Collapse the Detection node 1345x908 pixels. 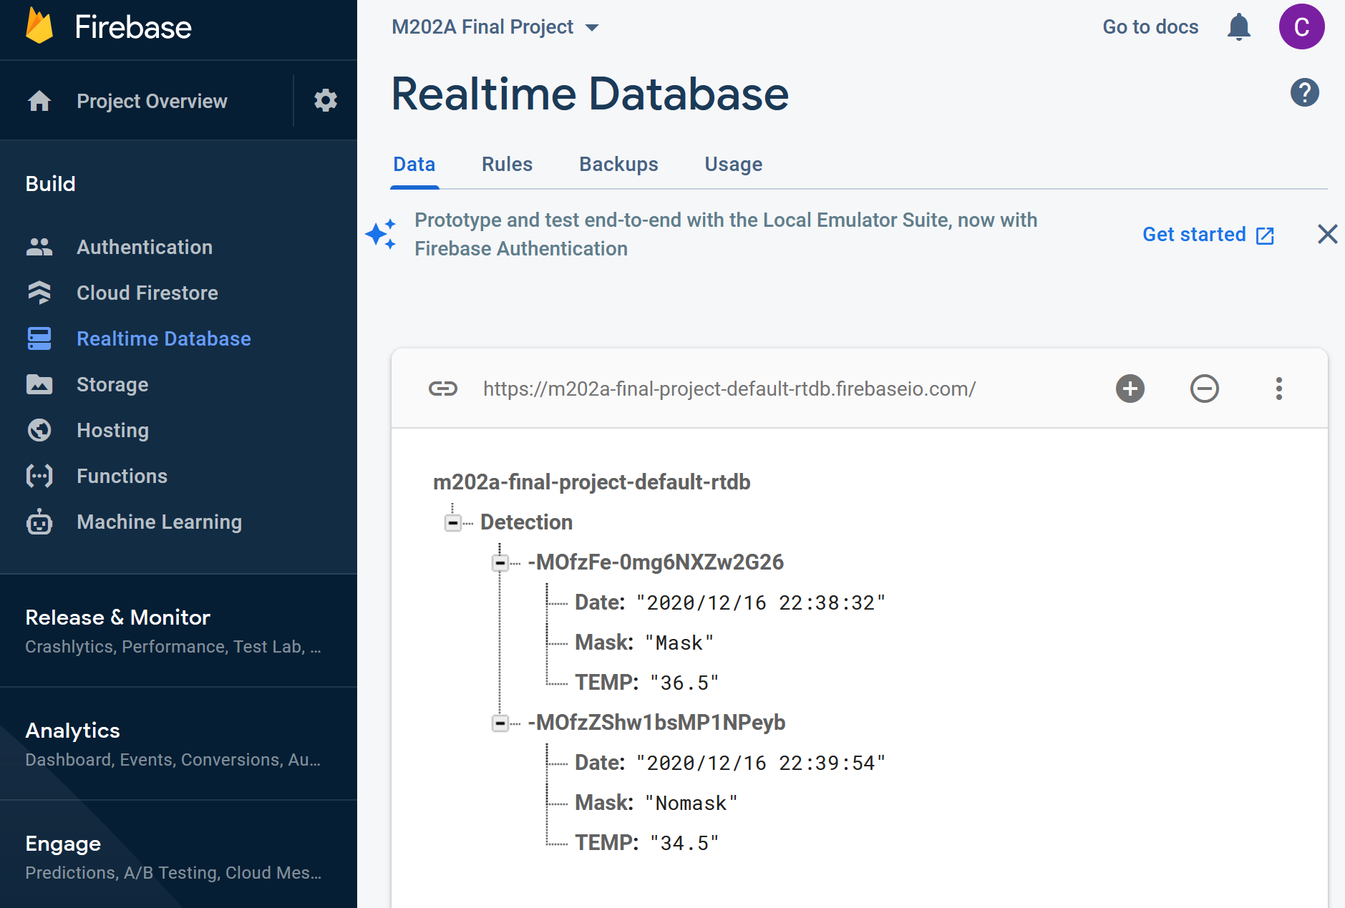coord(452,523)
